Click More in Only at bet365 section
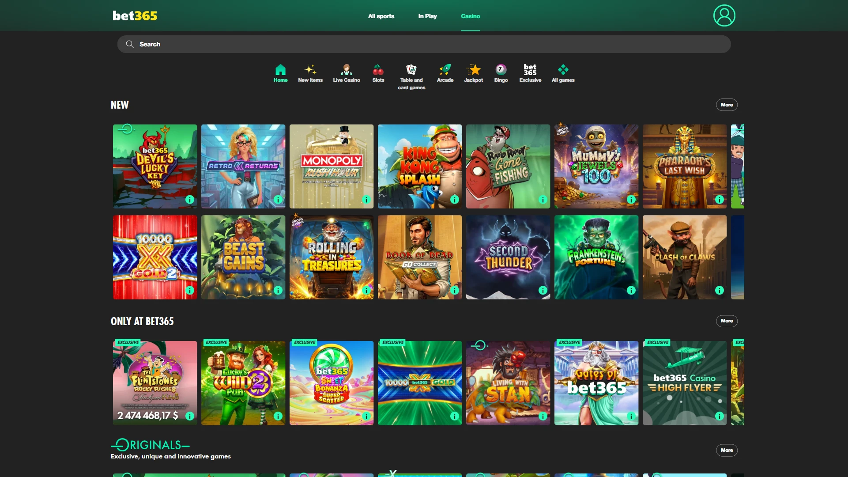848x477 pixels. pos(727,321)
